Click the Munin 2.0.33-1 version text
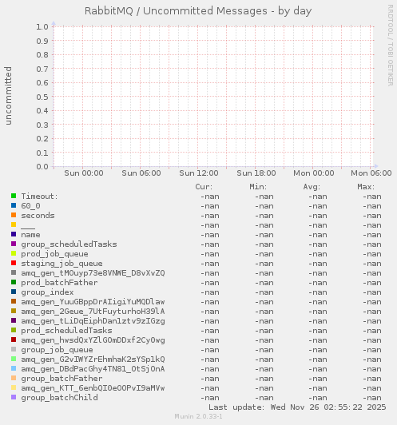397x425 pixels. tap(198, 416)
